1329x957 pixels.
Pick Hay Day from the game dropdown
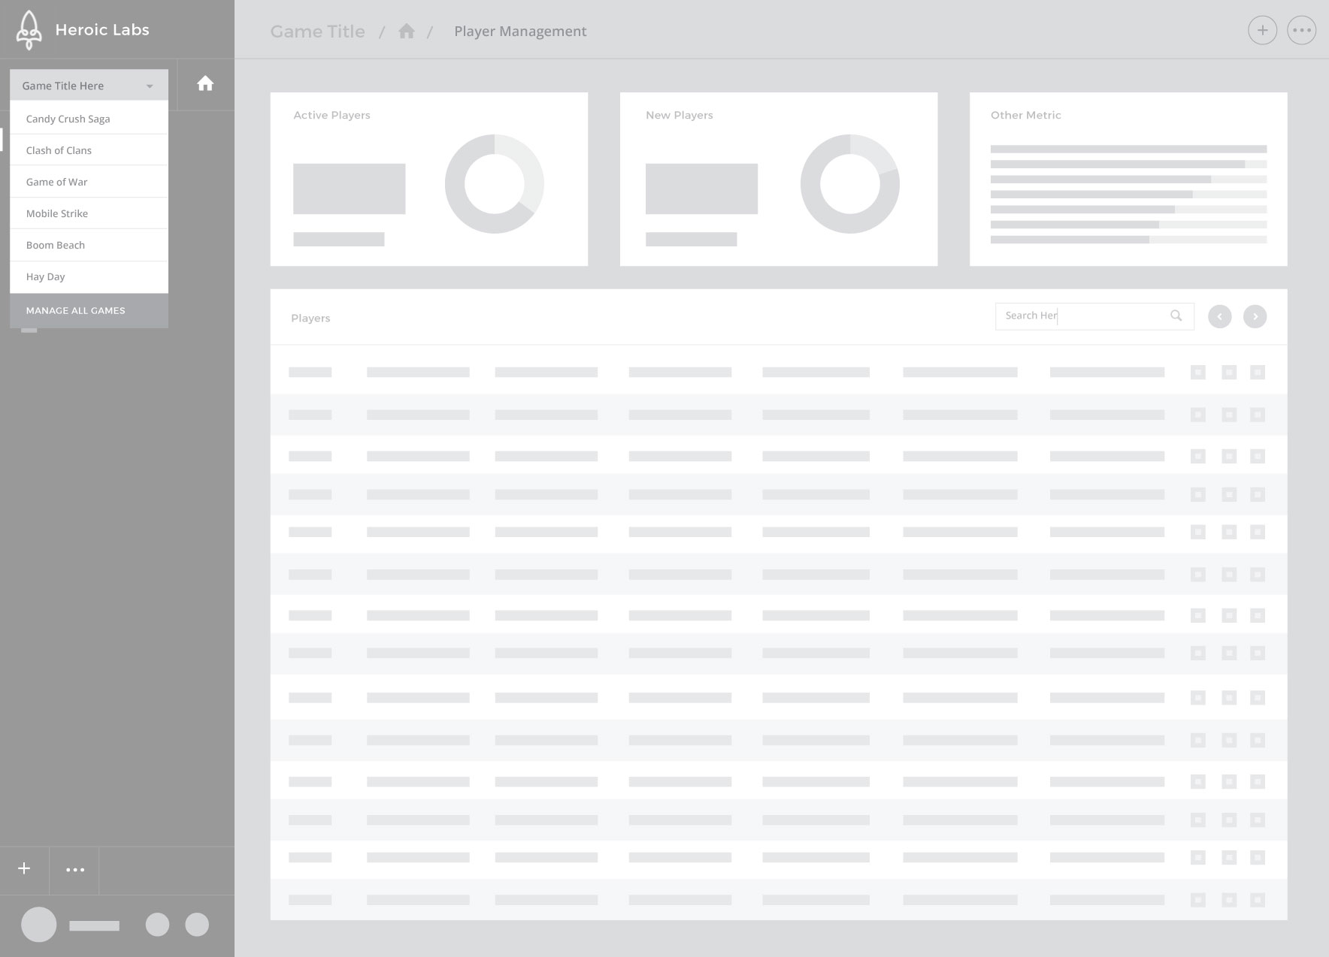[x=46, y=276]
